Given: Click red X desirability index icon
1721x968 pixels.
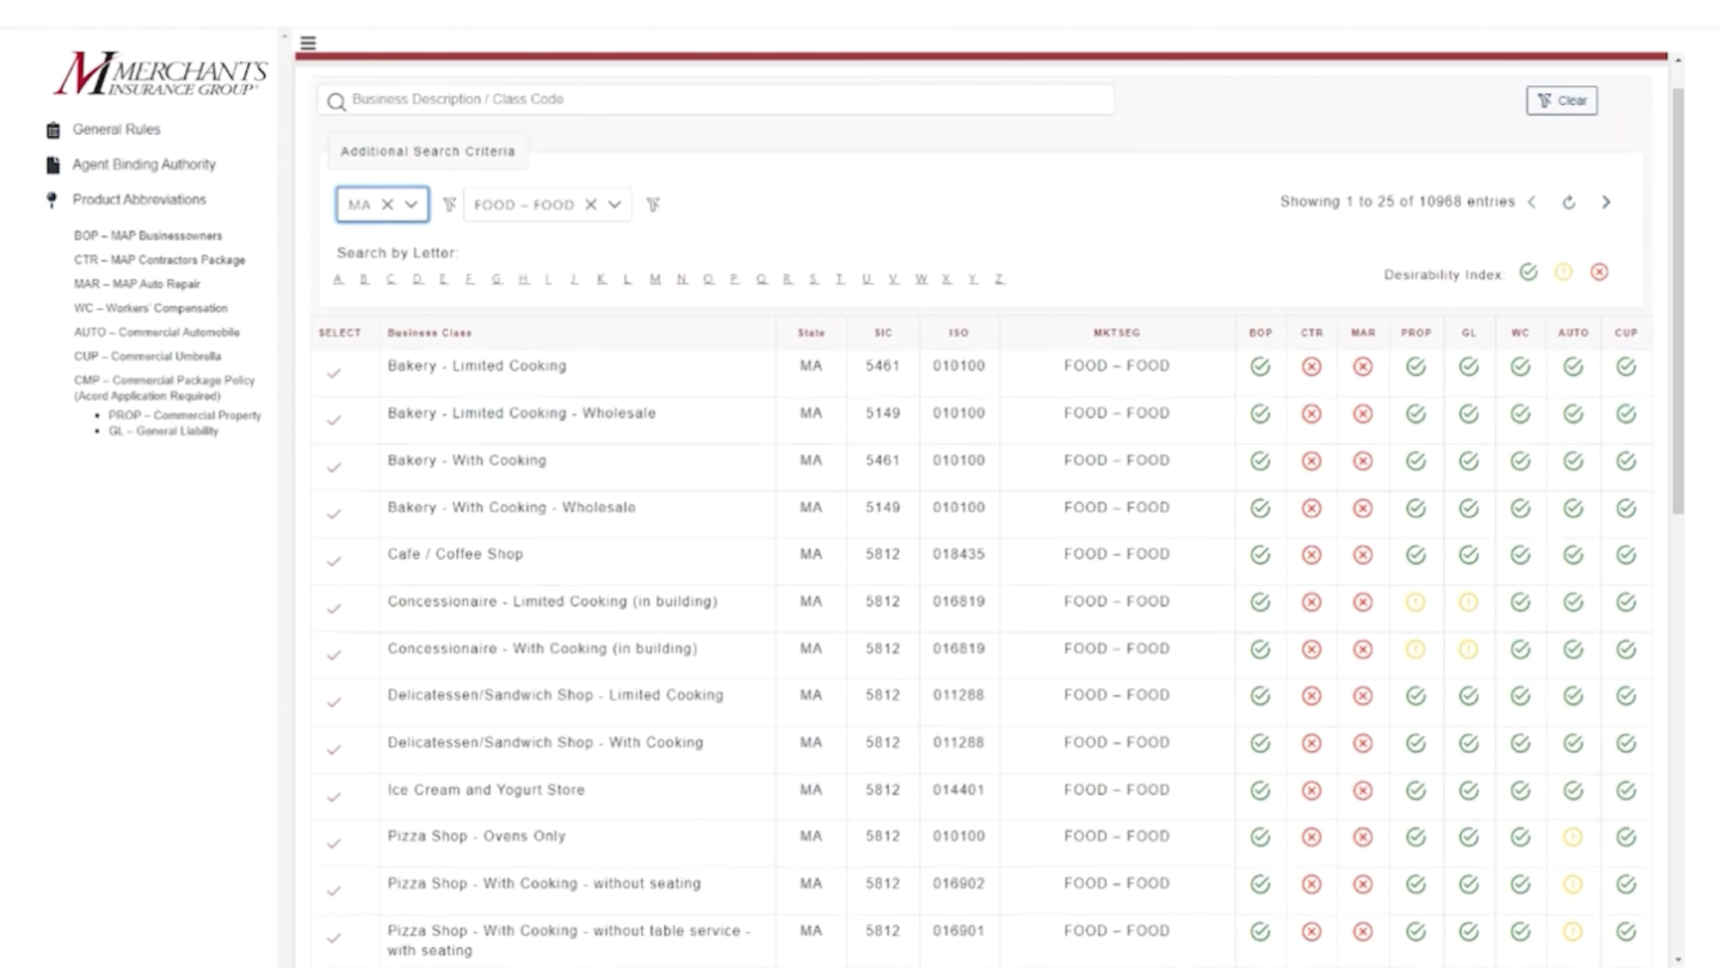Looking at the screenshot, I should tap(1599, 273).
